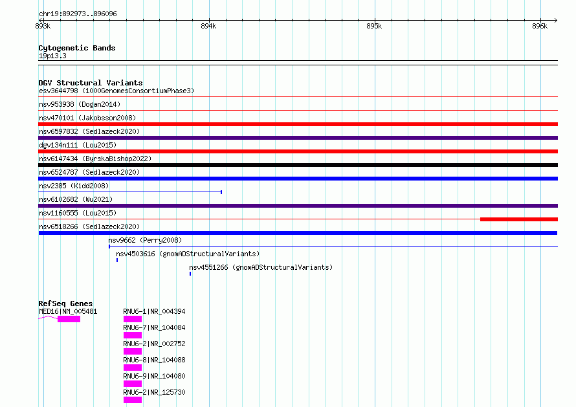Select the small blue nsv4551266 marker
Screen dimensions: 576x407
pos(190,274)
